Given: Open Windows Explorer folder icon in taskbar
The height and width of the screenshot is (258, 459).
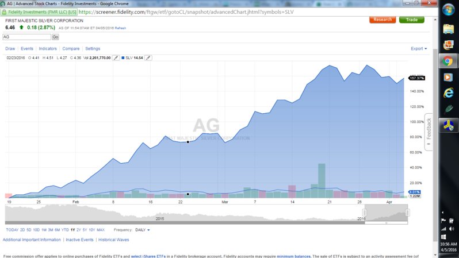Looking at the screenshot, I should (x=448, y=29).
